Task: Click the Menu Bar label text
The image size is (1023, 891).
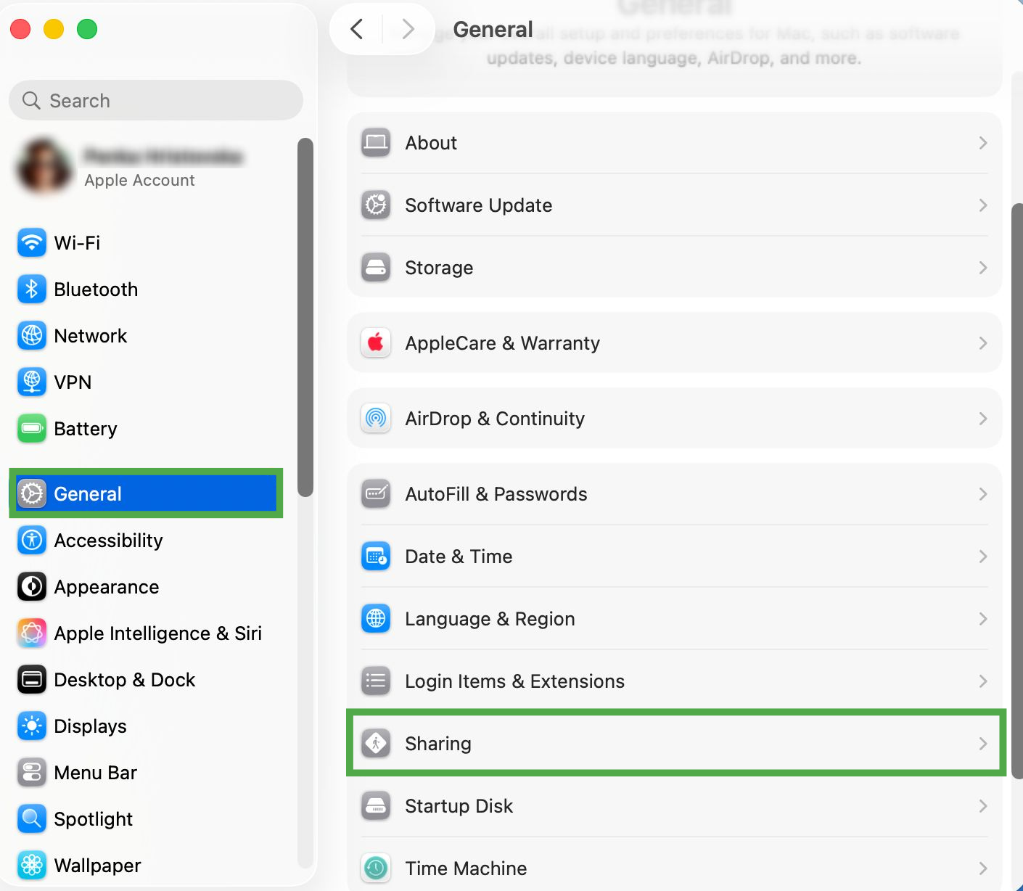Action: tap(96, 773)
